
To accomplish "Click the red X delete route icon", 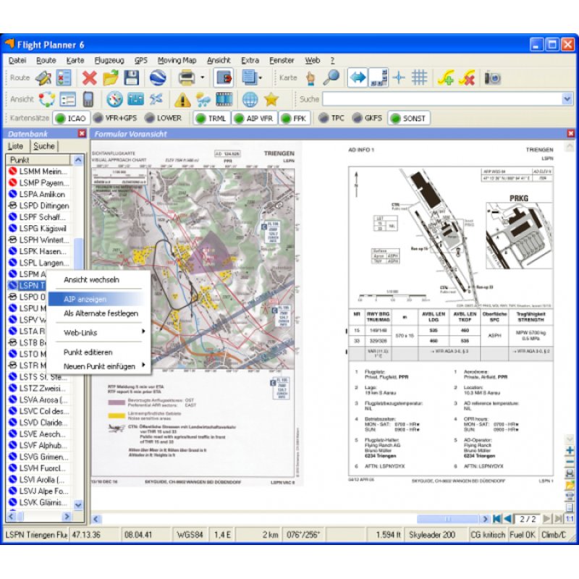I will (x=89, y=78).
